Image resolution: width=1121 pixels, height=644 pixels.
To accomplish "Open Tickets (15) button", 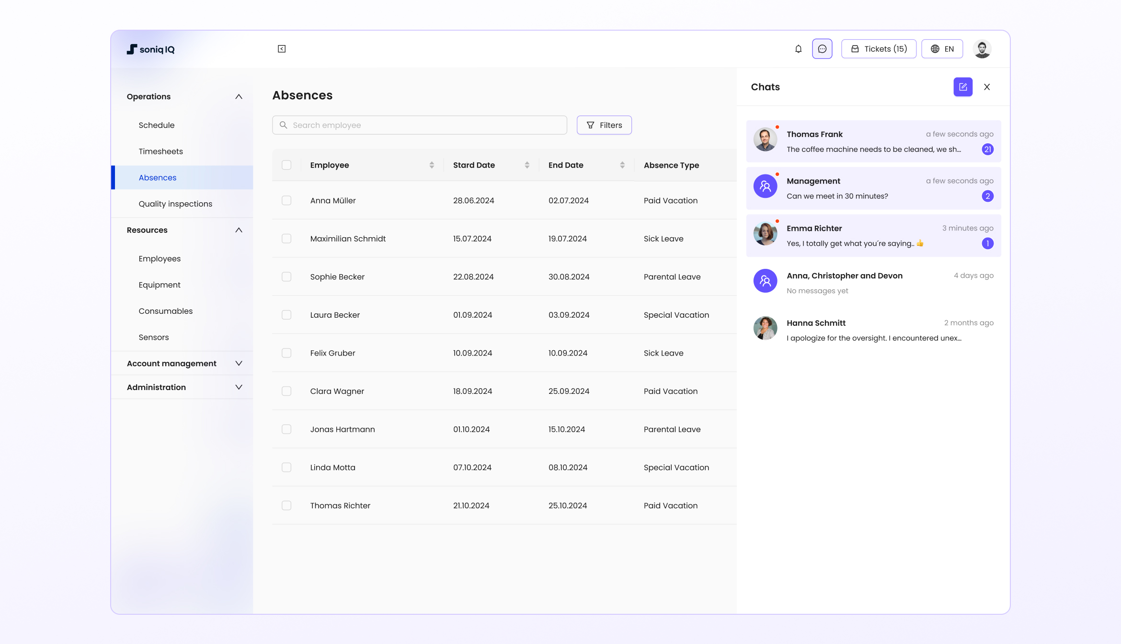I will 879,49.
